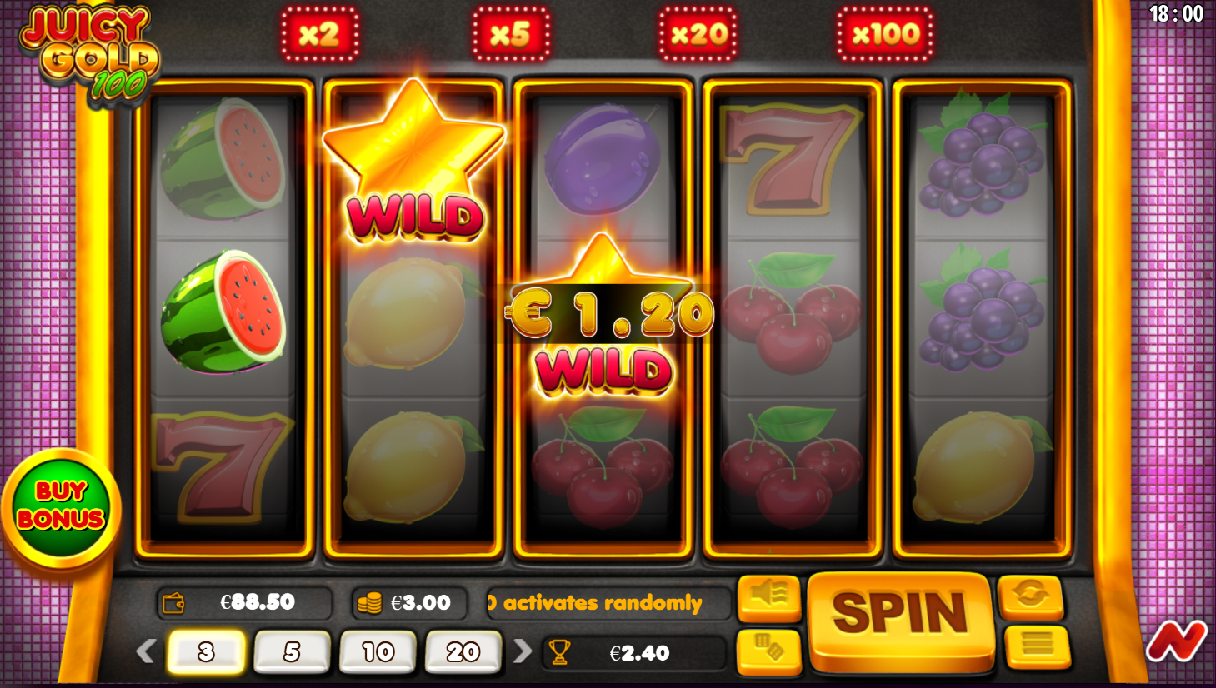Screen dimensions: 1216x688
Task: Show previous bet options with left arrow
Action: pos(146,651)
